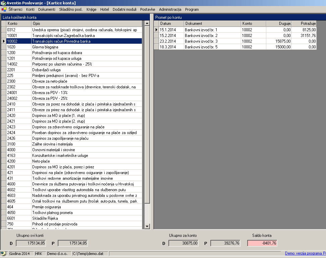Click the scroll down arrow of account list
This screenshot has width=326, height=258.
(147, 227)
